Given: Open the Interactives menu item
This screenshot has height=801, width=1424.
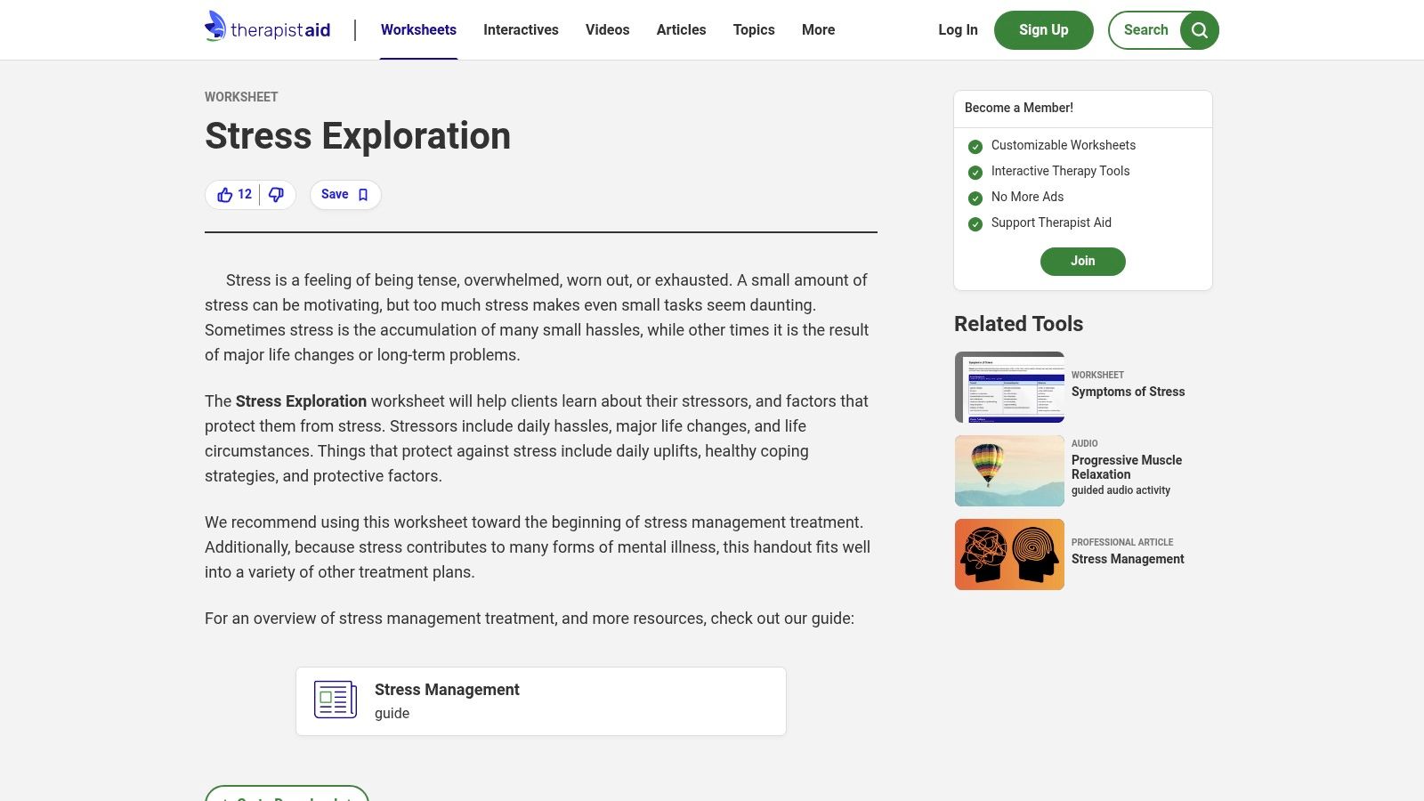Looking at the screenshot, I should (x=521, y=29).
